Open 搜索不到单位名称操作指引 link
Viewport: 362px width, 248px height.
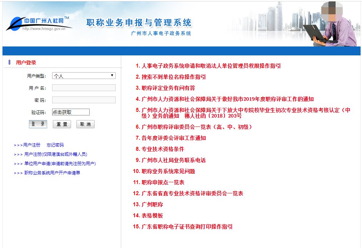174,77
